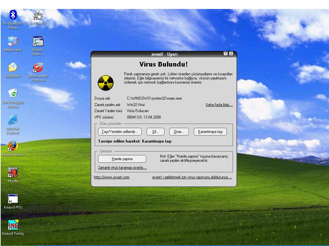Click the Hamle yapma button
This screenshot has width=329, height=246.
[x=122, y=159]
